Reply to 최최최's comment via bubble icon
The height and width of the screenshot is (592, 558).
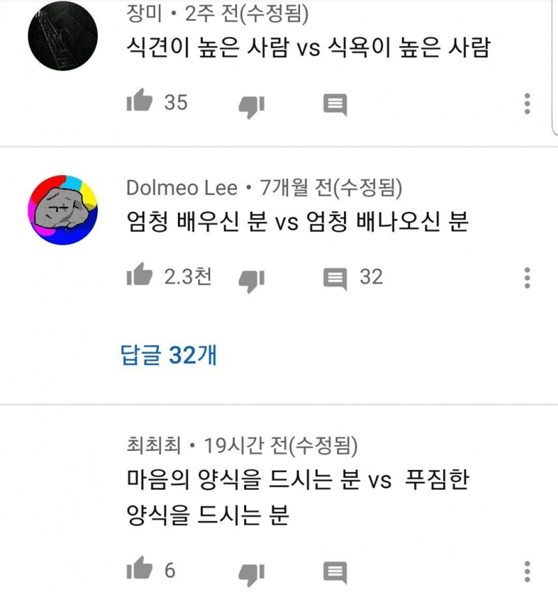pos(335,572)
